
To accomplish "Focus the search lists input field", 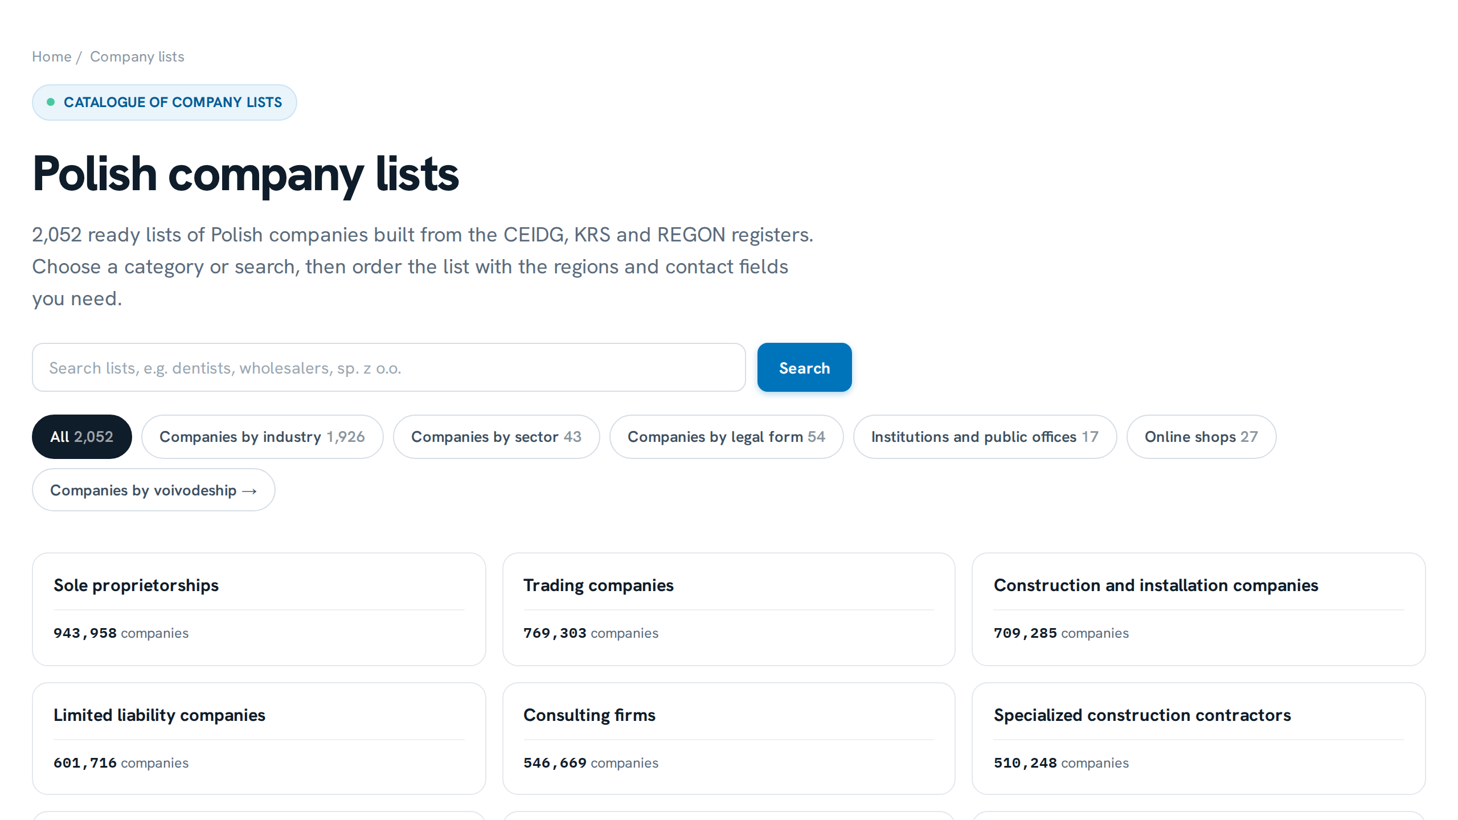I will pos(389,367).
